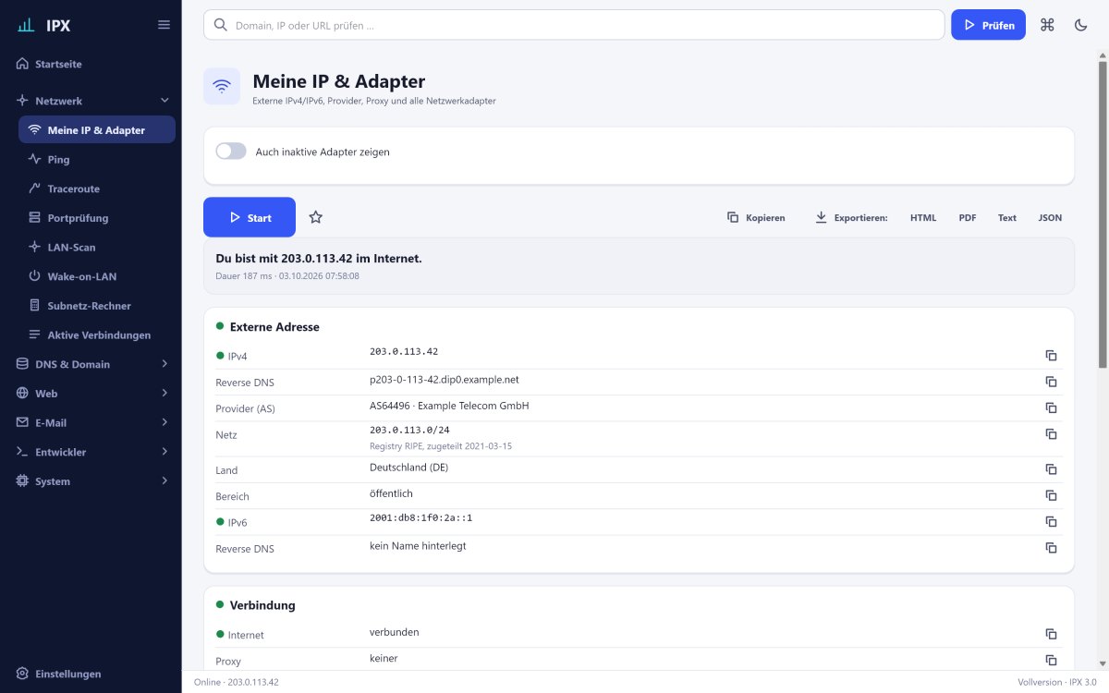The image size is (1109, 693).
Task: Open Wake-on-LAN in the sidebar
Action: tap(97, 276)
